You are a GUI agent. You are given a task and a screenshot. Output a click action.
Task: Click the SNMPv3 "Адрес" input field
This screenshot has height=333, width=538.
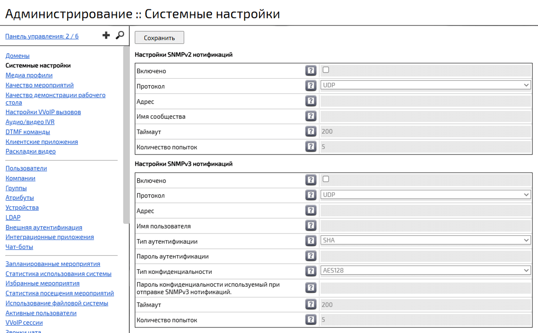pyautogui.click(x=425, y=210)
